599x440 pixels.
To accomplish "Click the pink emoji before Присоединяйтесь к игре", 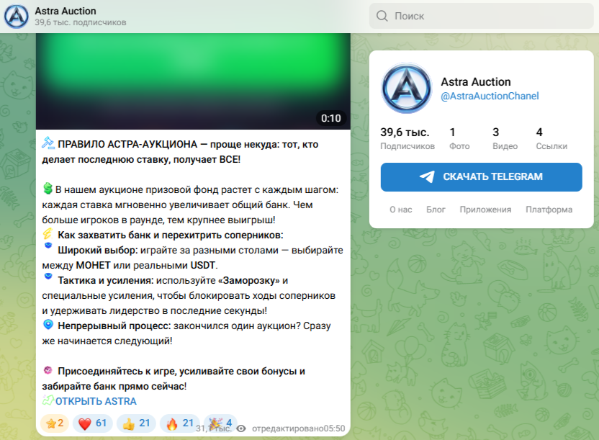I will pos(48,369).
